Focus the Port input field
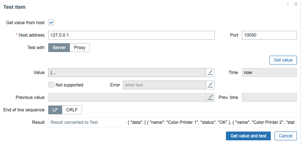Viewport: 301px width, 144px height. point(269,35)
